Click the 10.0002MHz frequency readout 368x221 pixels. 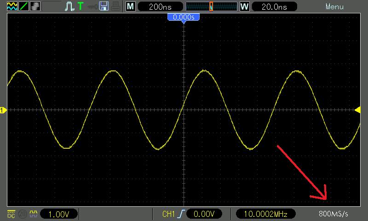click(x=266, y=214)
